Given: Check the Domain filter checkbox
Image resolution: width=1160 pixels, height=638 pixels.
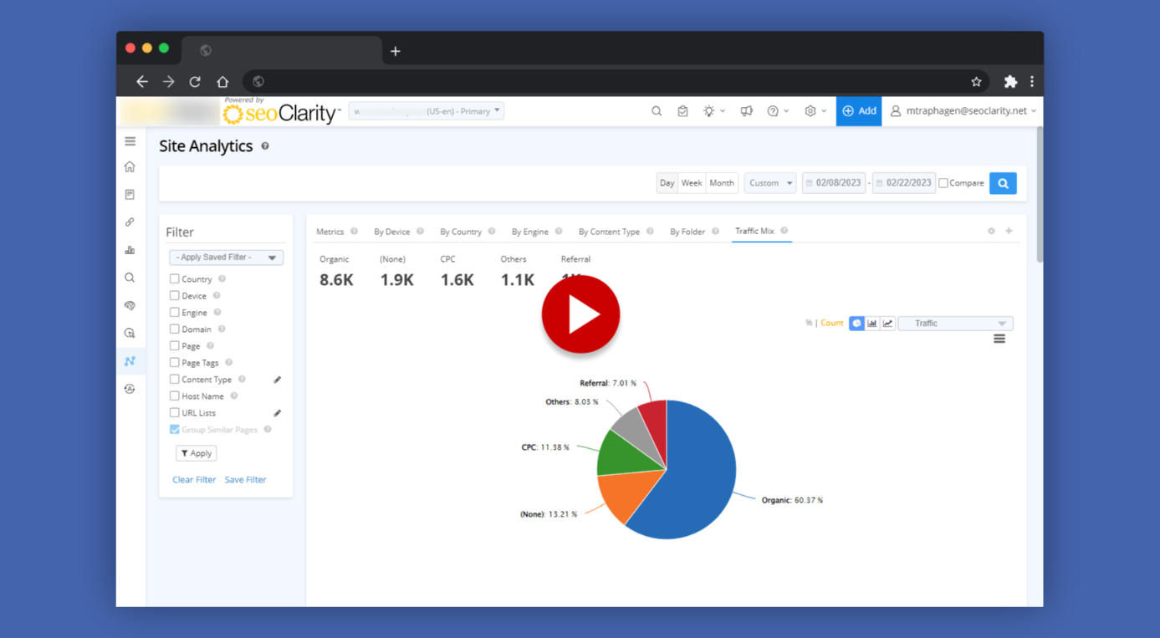Looking at the screenshot, I should coord(174,329).
